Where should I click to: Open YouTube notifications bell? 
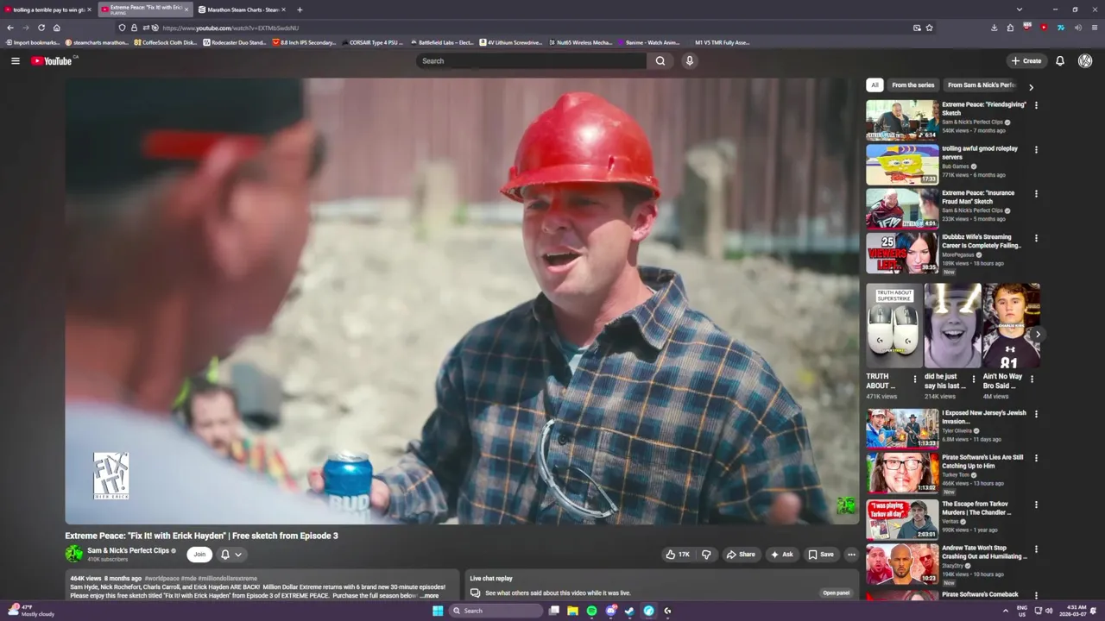(x=1059, y=60)
